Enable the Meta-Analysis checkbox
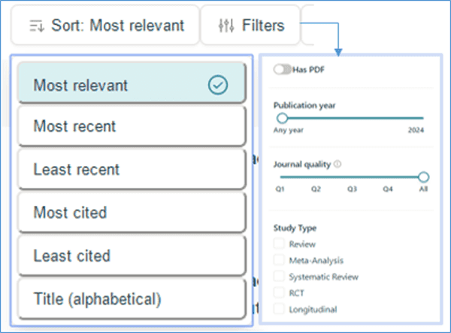451x333 pixels. 279,260
